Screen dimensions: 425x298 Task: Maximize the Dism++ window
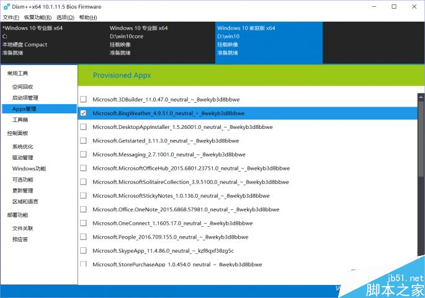394,6
